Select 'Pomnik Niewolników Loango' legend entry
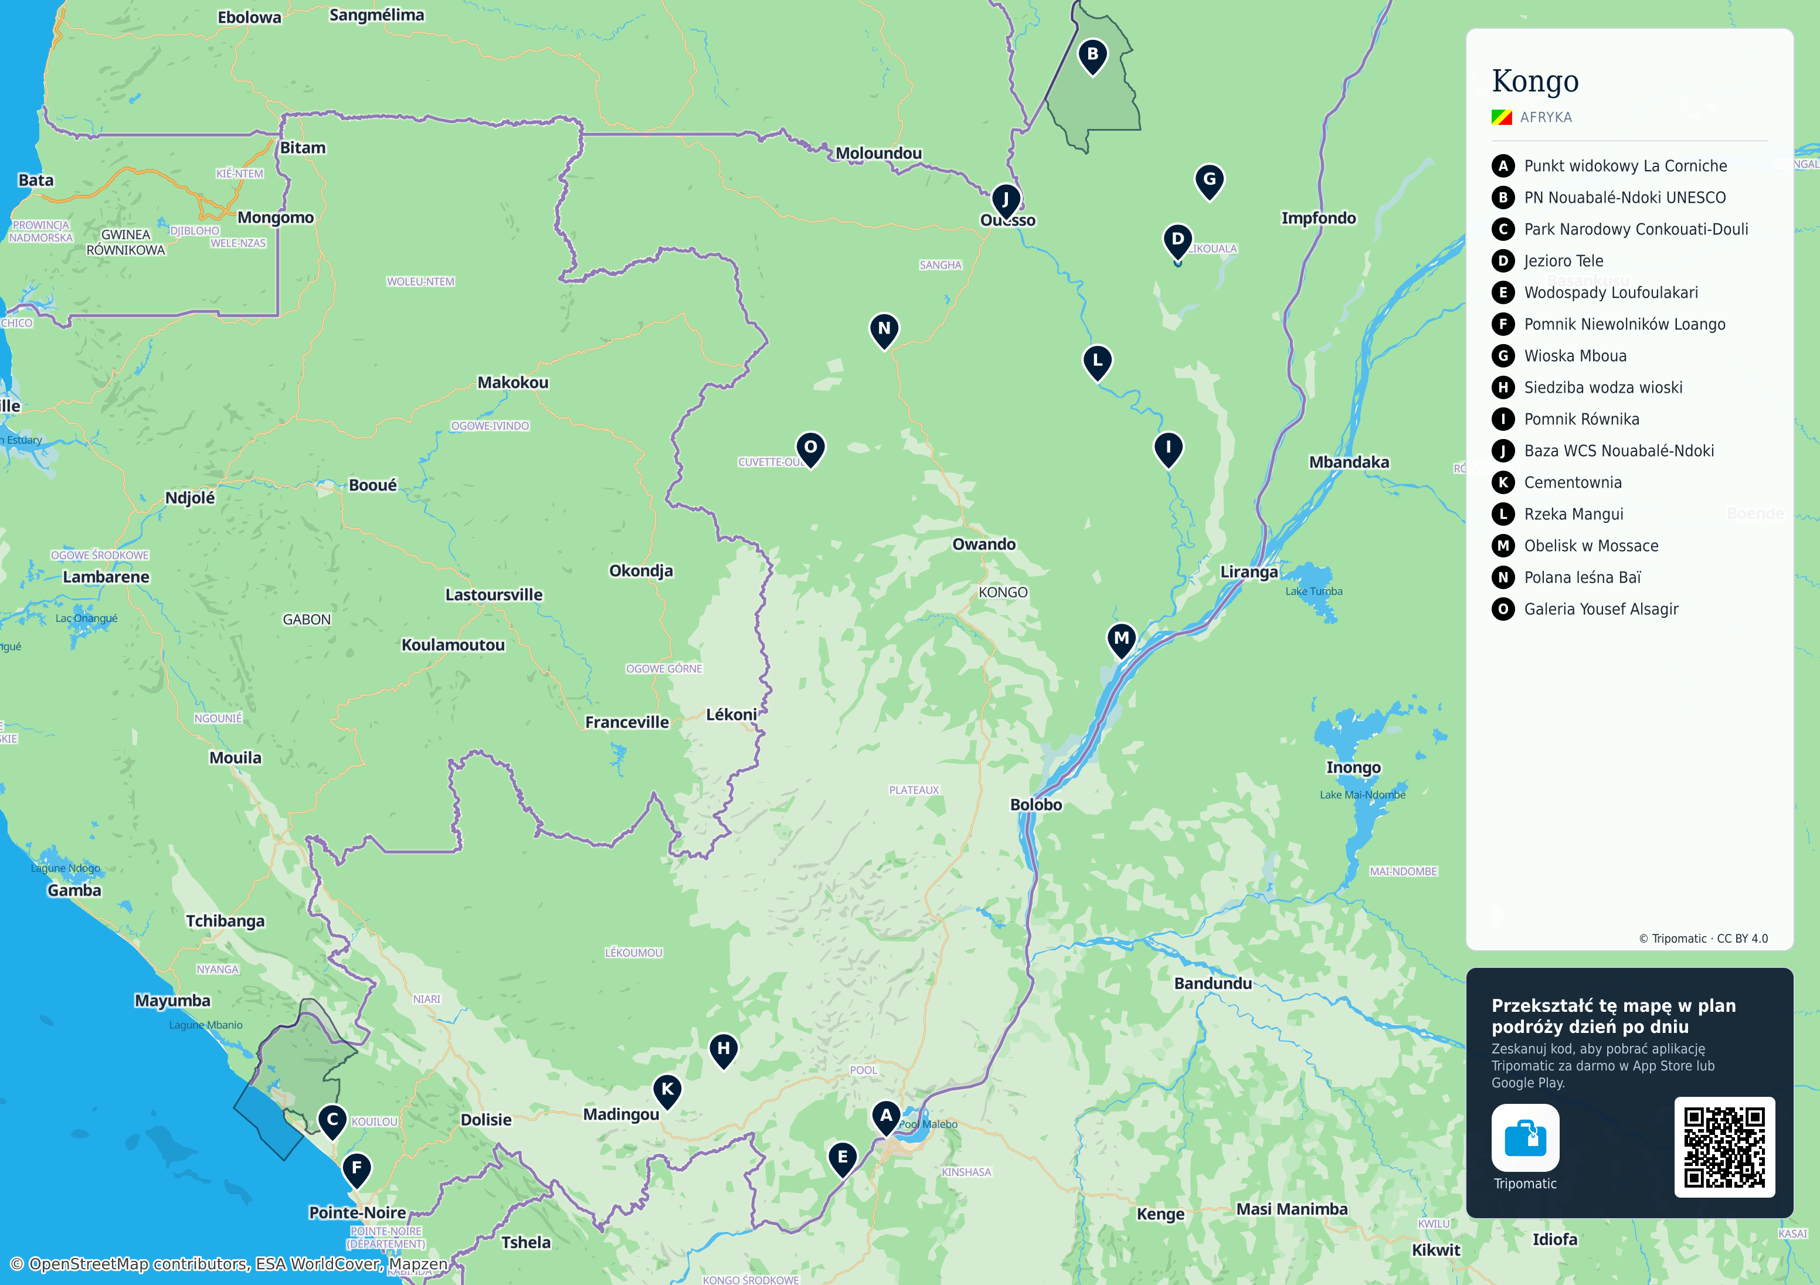 click(x=1624, y=324)
